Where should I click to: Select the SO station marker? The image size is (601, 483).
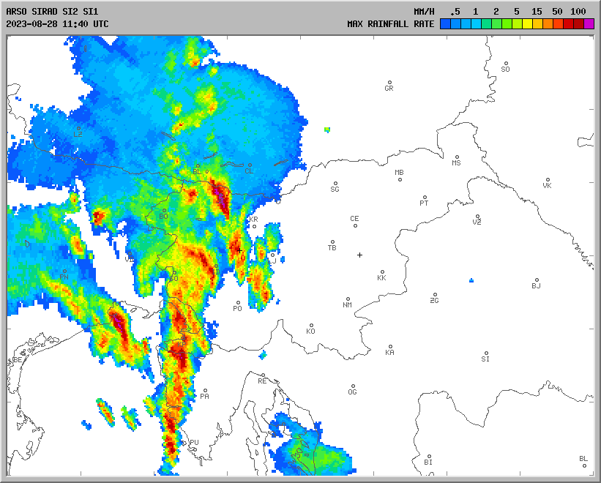pos(505,64)
